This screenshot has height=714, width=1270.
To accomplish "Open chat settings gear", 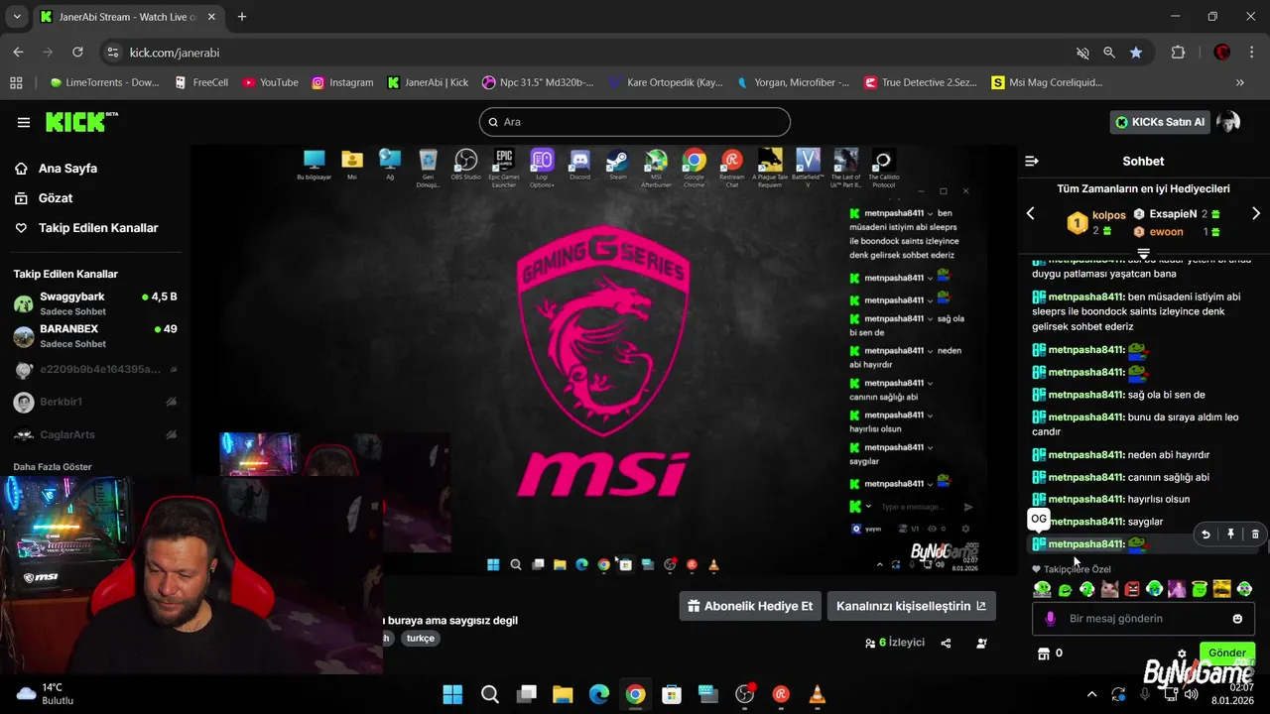I will pyautogui.click(x=1182, y=654).
